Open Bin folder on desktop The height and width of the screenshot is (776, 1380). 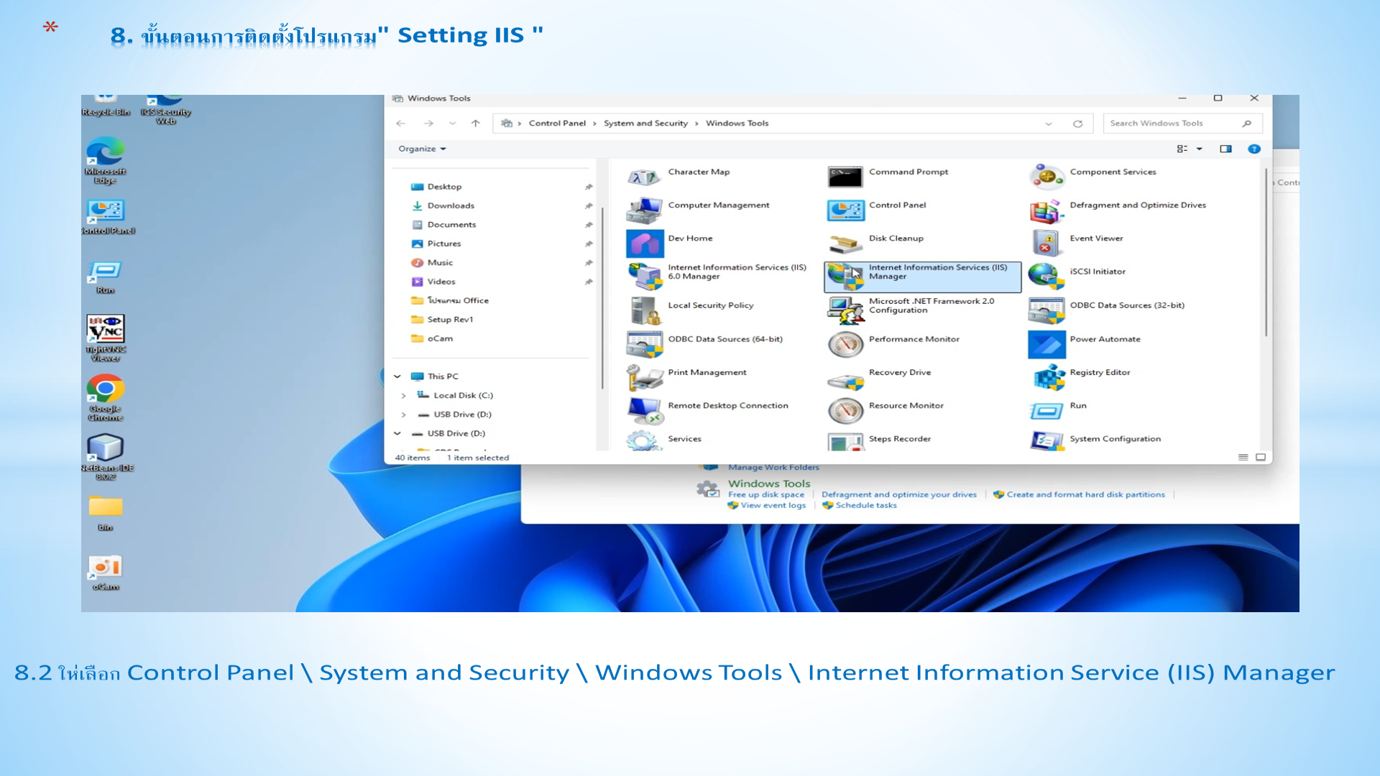(x=105, y=513)
